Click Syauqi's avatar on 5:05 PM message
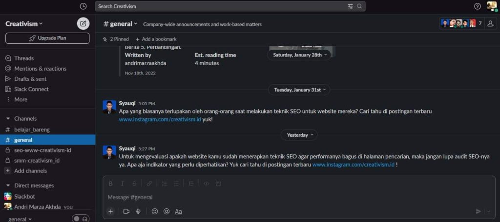500x222 pixels. [x=109, y=107]
